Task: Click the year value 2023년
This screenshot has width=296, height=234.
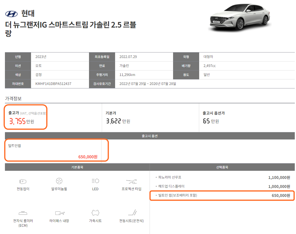Action: [x=41, y=57]
